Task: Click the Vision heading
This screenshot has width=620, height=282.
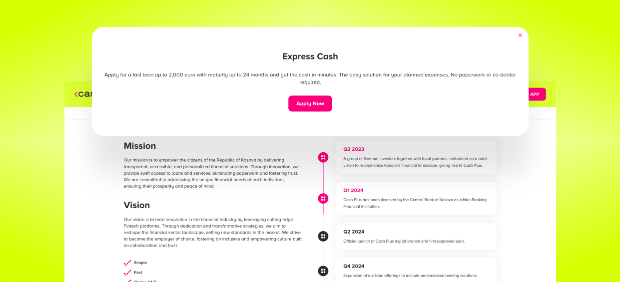Action: tap(137, 205)
